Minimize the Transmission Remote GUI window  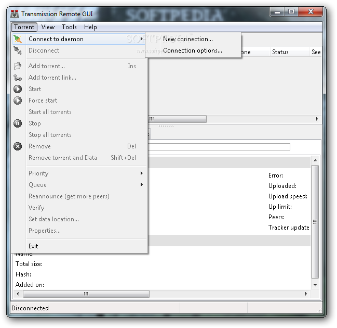click(277, 12)
